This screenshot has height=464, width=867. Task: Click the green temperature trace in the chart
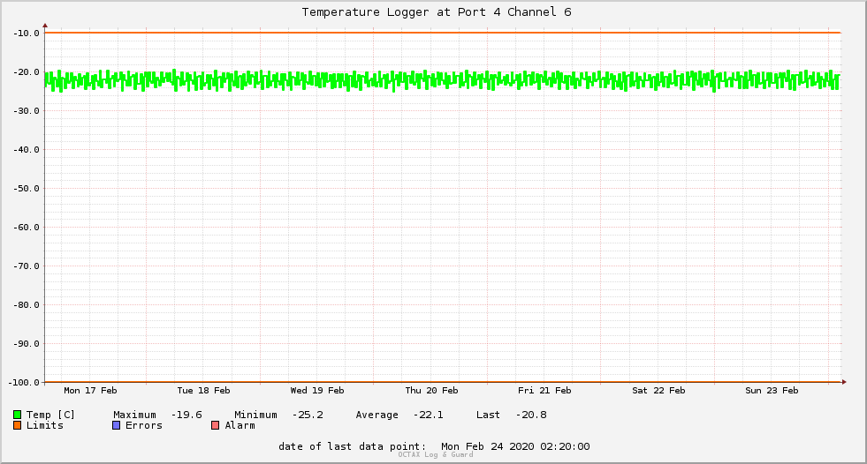click(443, 80)
